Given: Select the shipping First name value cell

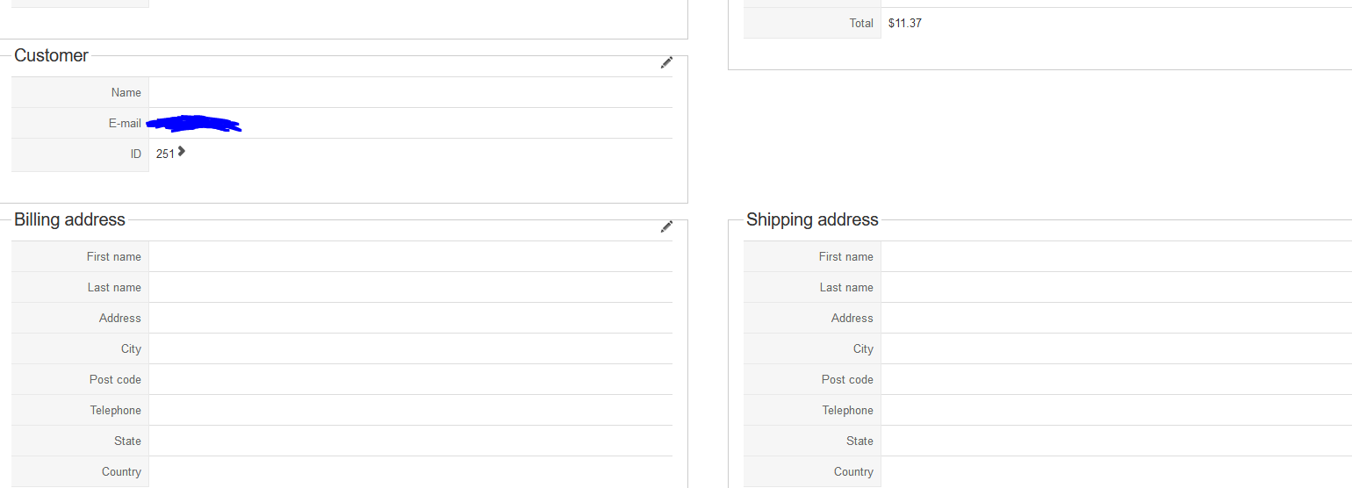Looking at the screenshot, I should (x=1115, y=257).
